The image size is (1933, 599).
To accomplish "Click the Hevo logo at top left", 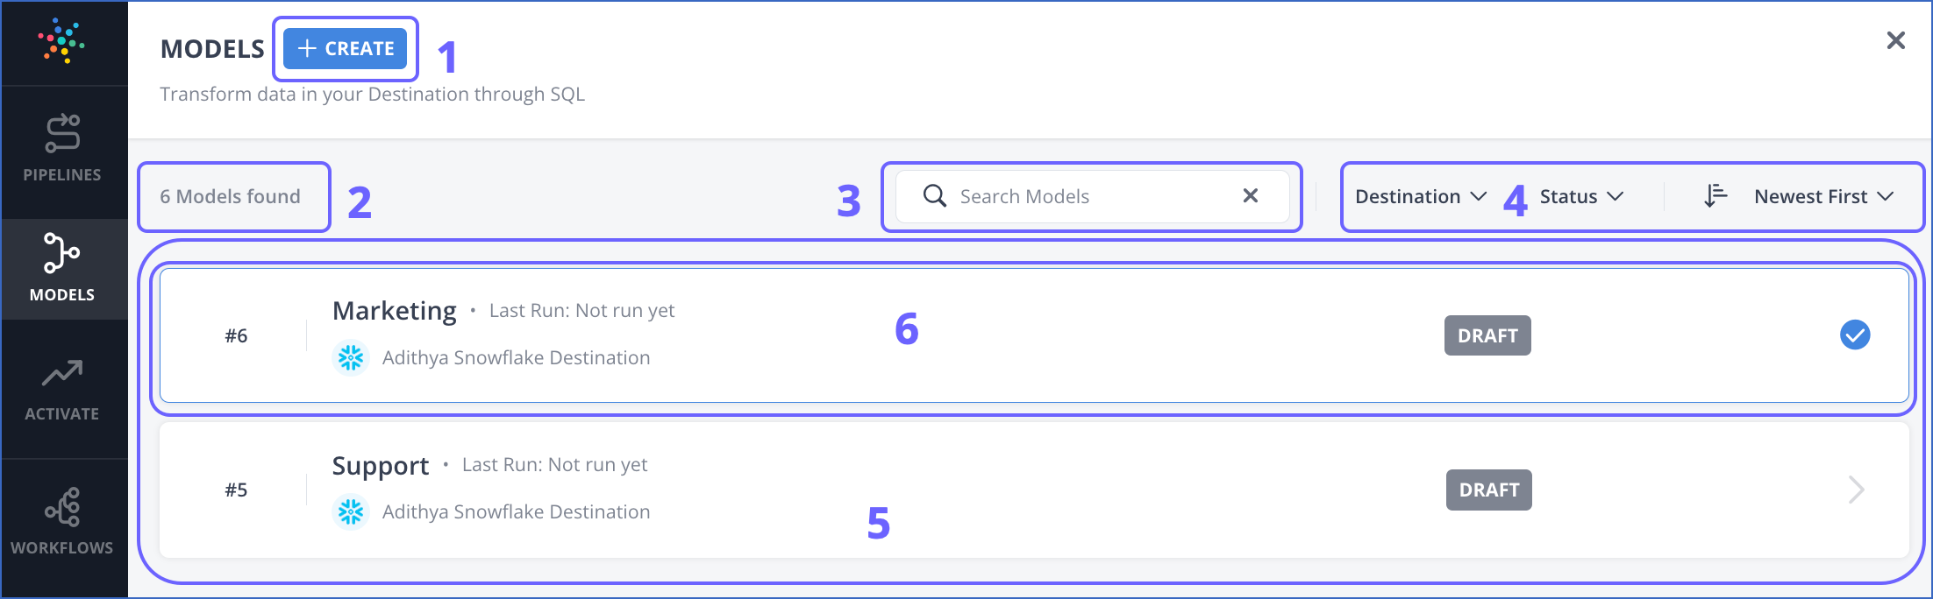I will coord(61,39).
